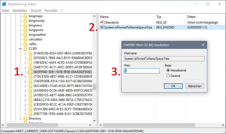Click the bingweather folder icon
The height and width of the screenshot is (134, 226).
coord(25,35)
